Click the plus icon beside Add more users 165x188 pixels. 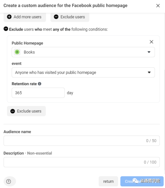click(x=9, y=17)
